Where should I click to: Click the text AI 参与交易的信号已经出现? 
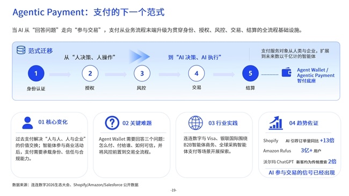click(x=302, y=172)
